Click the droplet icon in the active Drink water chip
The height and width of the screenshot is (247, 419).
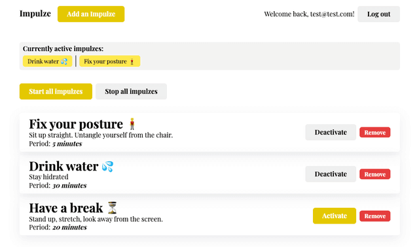pos(64,61)
